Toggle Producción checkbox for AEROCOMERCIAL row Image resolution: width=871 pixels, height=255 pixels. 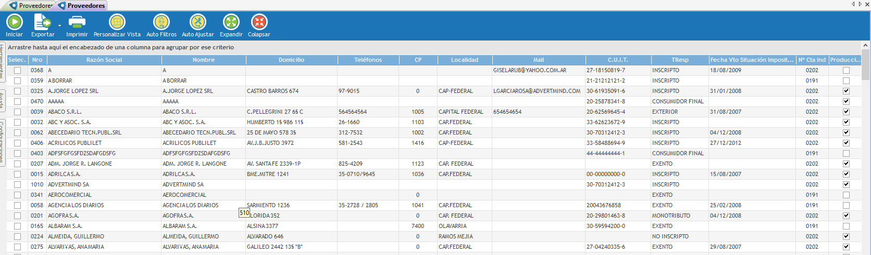(x=846, y=195)
